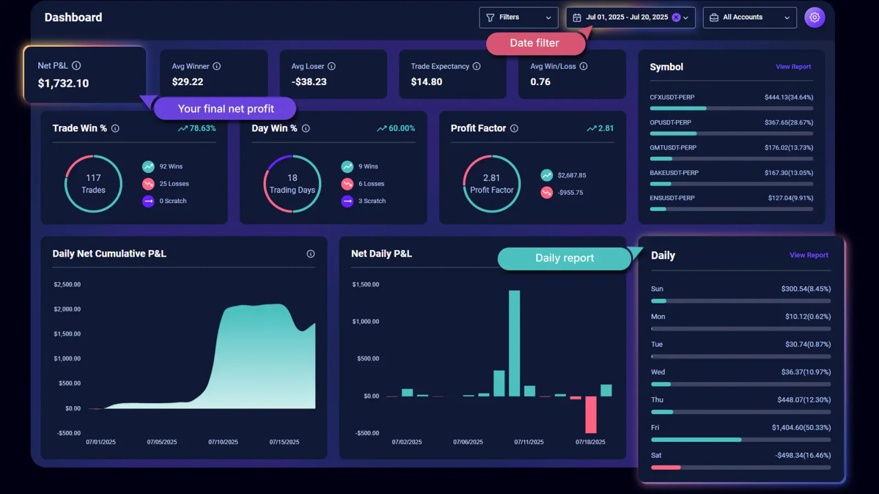Click the Profit Factor info icon
Image resolution: width=879 pixels, height=494 pixels.
tap(514, 128)
